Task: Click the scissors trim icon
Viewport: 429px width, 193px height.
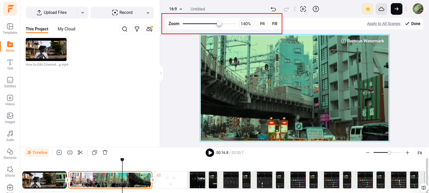Action: point(80,152)
